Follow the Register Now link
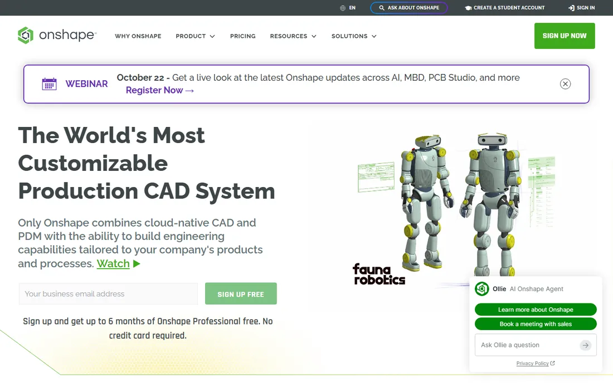The width and height of the screenshot is (613, 383). [159, 90]
